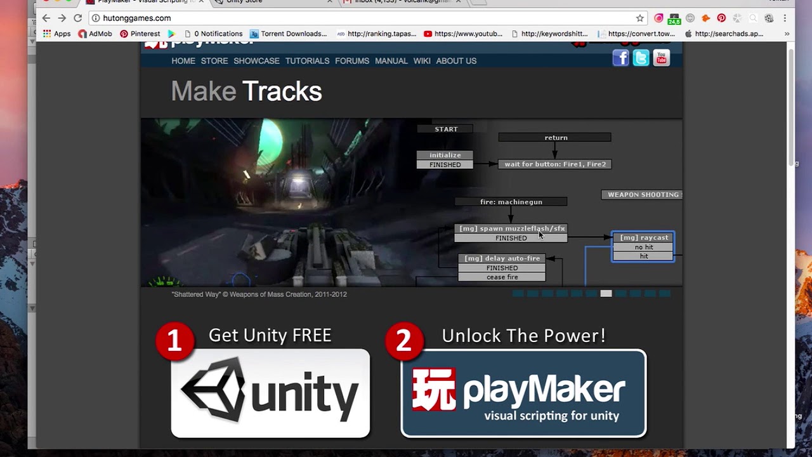Switch to the Gmail Inbox tab

pyautogui.click(x=400, y=2)
